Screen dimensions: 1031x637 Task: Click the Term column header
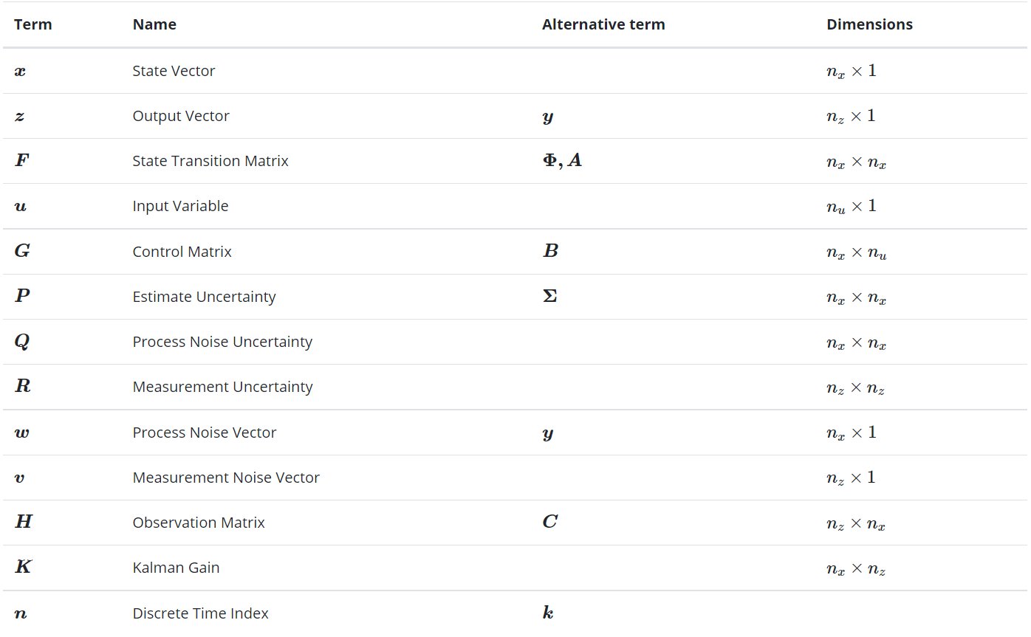[33, 24]
